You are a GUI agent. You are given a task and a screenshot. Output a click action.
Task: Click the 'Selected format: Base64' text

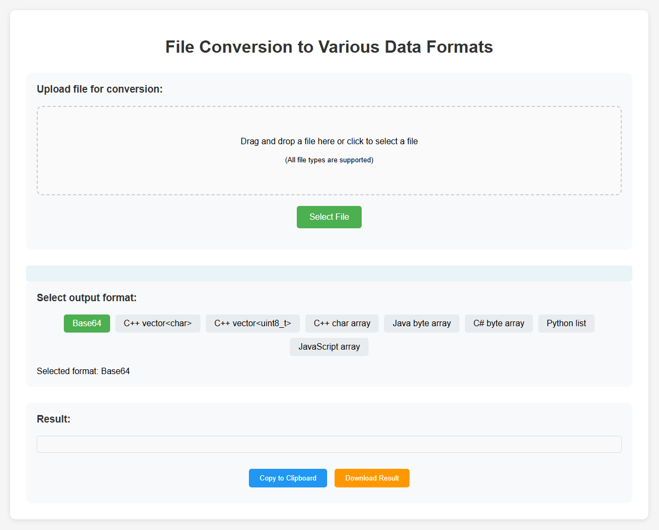click(x=83, y=371)
